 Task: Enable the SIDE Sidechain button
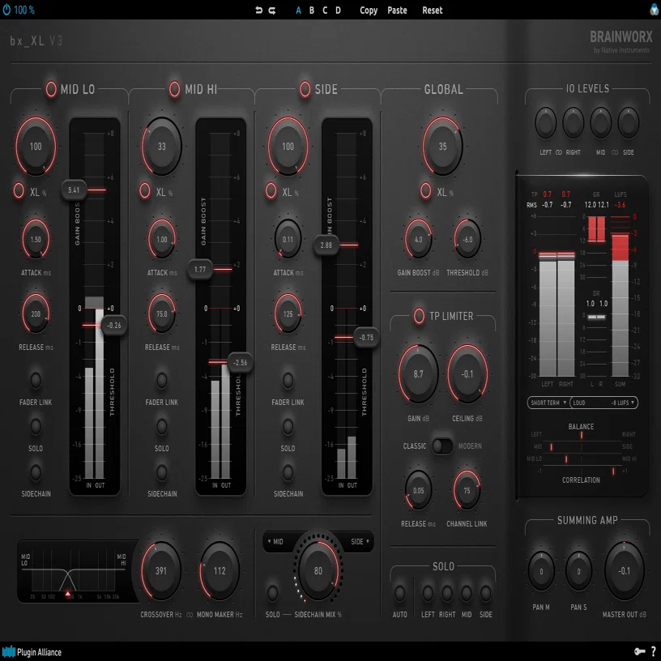288,472
